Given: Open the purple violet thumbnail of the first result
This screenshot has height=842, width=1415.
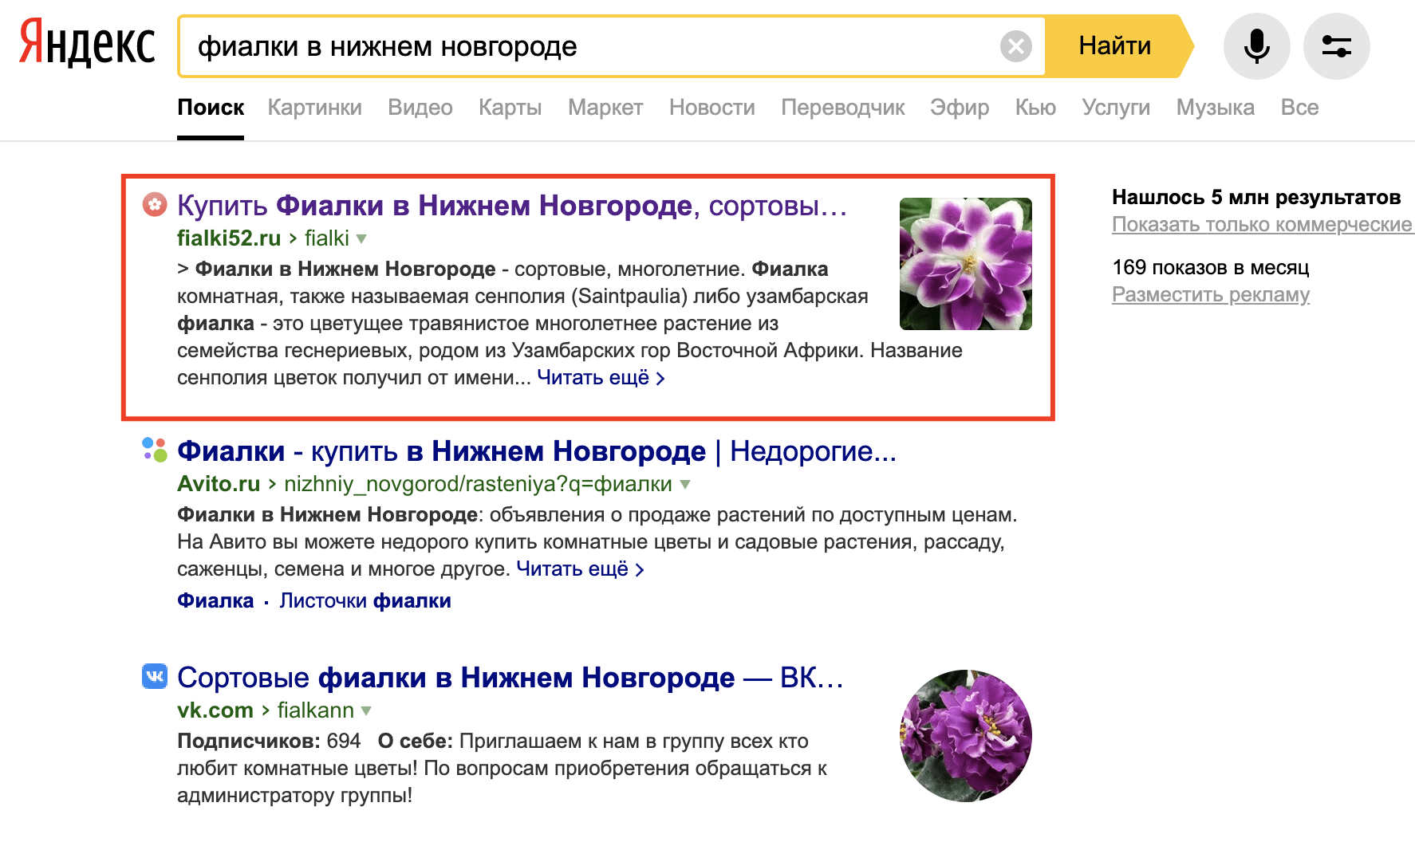Looking at the screenshot, I should pyautogui.click(x=965, y=264).
